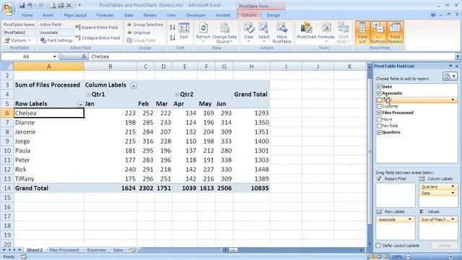The image size is (462, 260).
Task: Sort Z to A descending
Action: click(173, 38)
